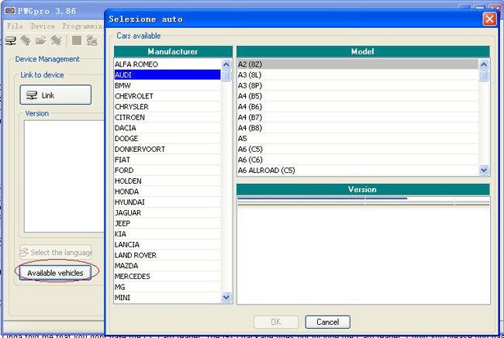
Task: Select LANCIA manufacturer
Action: click(167, 244)
